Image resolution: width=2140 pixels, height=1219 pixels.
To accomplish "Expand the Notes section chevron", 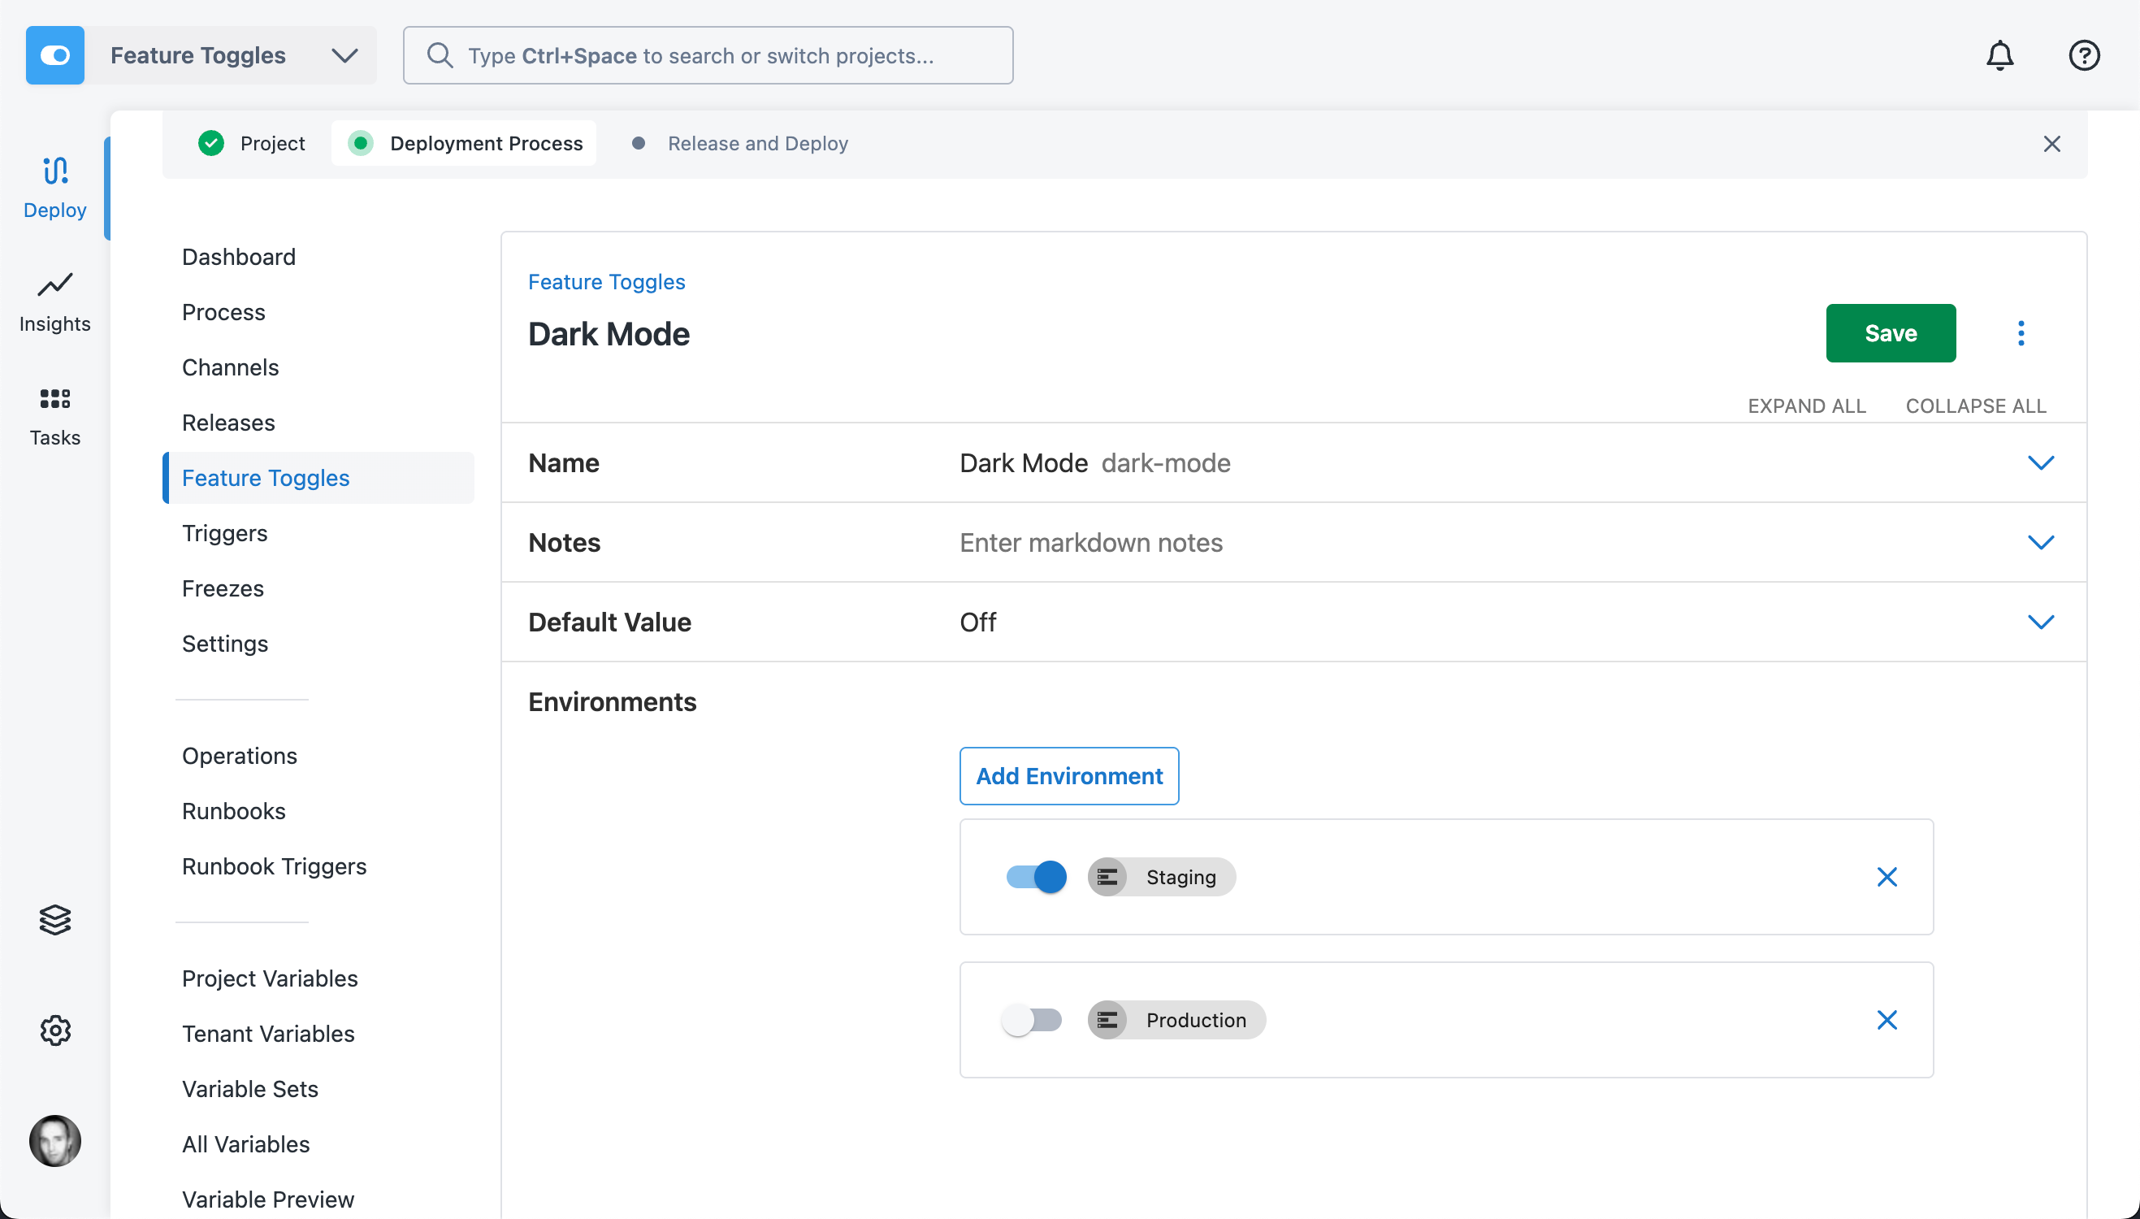I will pyautogui.click(x=2040, y=543).
